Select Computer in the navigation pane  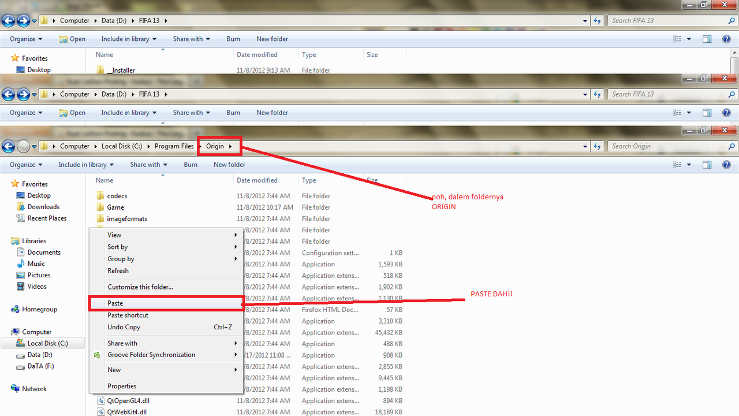pyautogui.click(x=36, y=332)
